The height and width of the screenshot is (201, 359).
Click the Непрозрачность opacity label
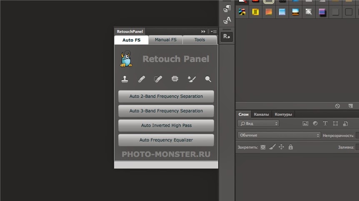[x=339, y=136]
